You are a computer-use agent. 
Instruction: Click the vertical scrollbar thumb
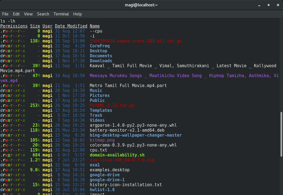(x=281, y=134)
